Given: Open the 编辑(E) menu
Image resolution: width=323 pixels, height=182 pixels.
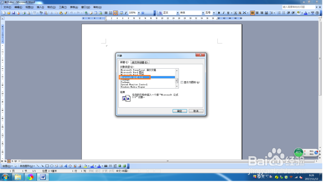Looking at the screenshot, I should click(18, 7).
